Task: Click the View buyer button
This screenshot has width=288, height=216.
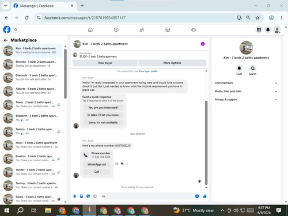Action: (x=105, y=63)
